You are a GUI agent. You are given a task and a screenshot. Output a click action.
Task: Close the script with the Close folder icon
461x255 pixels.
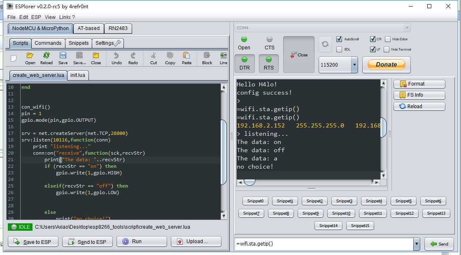click(96, 58)
